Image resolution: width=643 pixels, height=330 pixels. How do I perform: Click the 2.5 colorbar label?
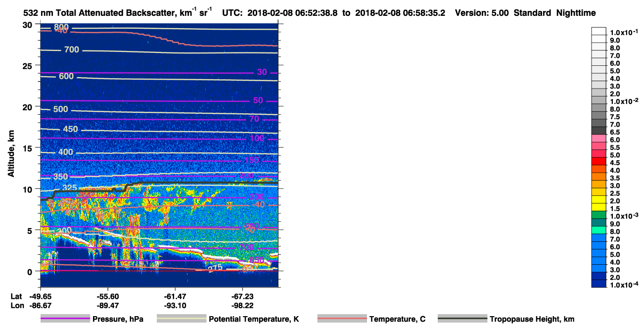pyautogui.click(x=616, y=193)
